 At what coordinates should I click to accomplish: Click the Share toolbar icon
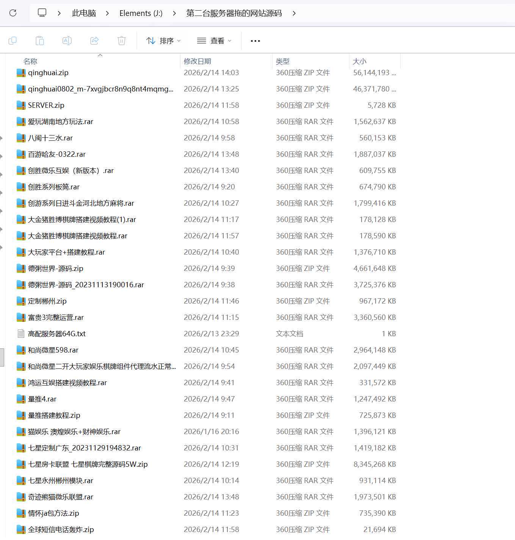94,41
